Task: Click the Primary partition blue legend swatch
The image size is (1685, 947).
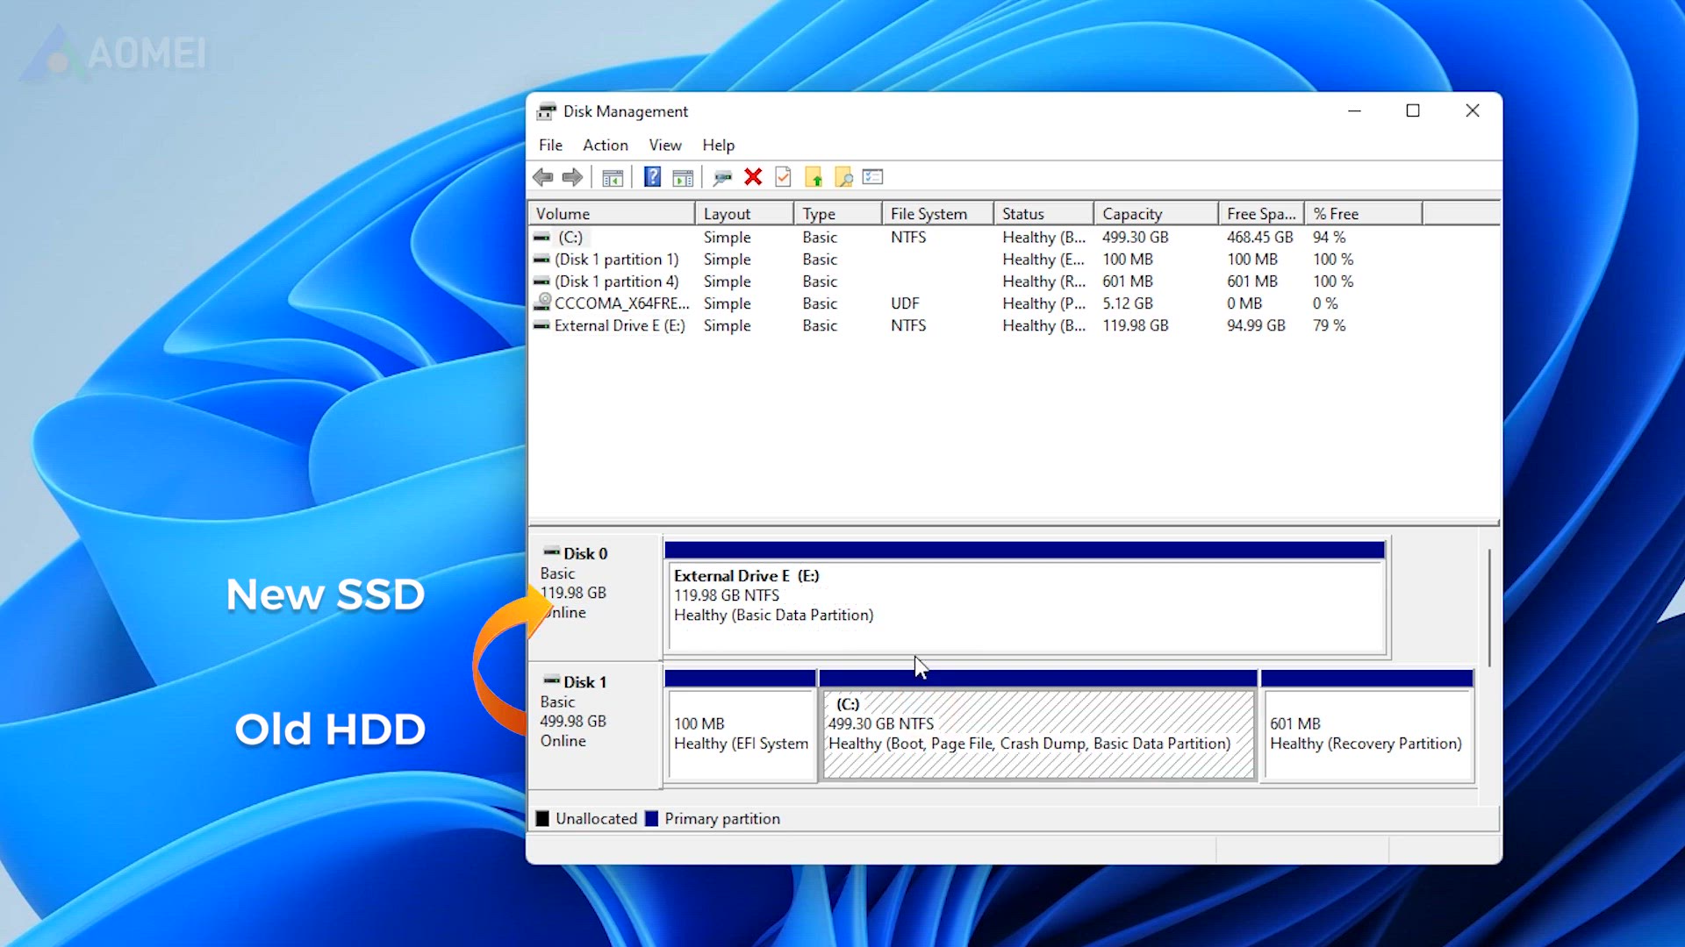Action: (x=651, y=819)
